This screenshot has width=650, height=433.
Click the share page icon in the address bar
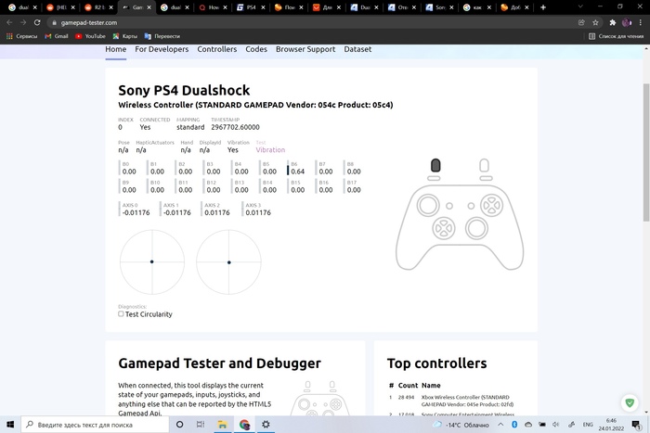coord(581,22)
